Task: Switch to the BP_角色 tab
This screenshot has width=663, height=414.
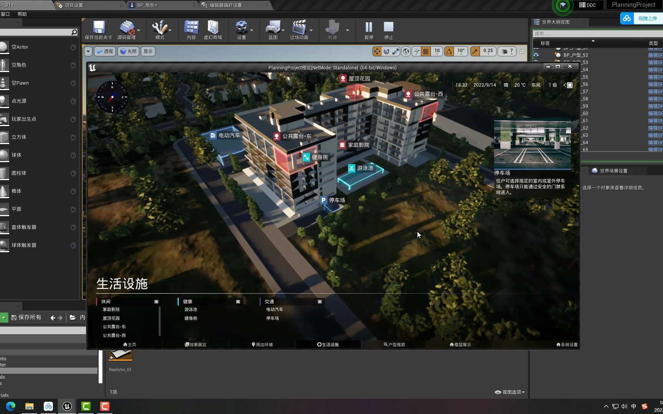Action: pyautogui.click(x=147, y=5)
